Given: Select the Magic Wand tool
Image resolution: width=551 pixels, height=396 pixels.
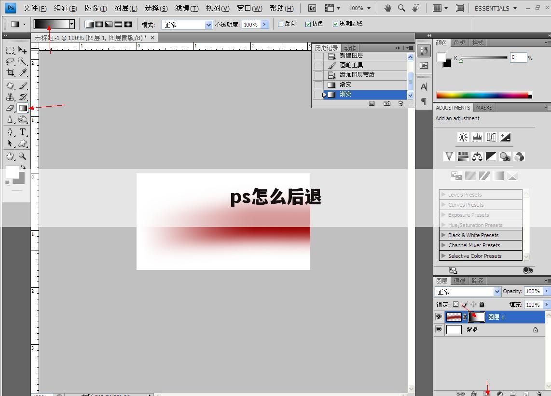Looking at the screenshot, I should pos(23,61).
